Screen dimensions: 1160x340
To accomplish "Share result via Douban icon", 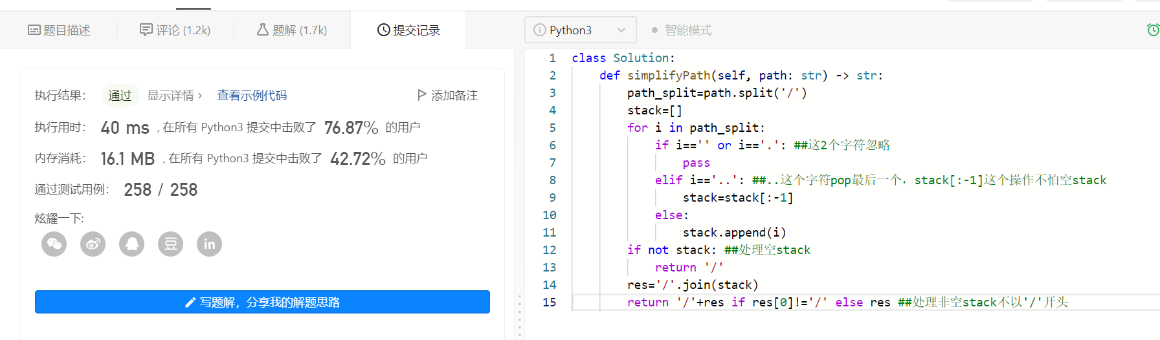I will point(171,244).
